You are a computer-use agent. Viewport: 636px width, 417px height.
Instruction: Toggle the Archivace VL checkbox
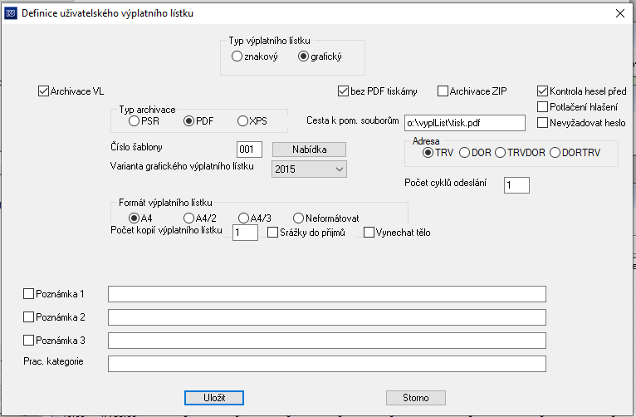[43, 91]
